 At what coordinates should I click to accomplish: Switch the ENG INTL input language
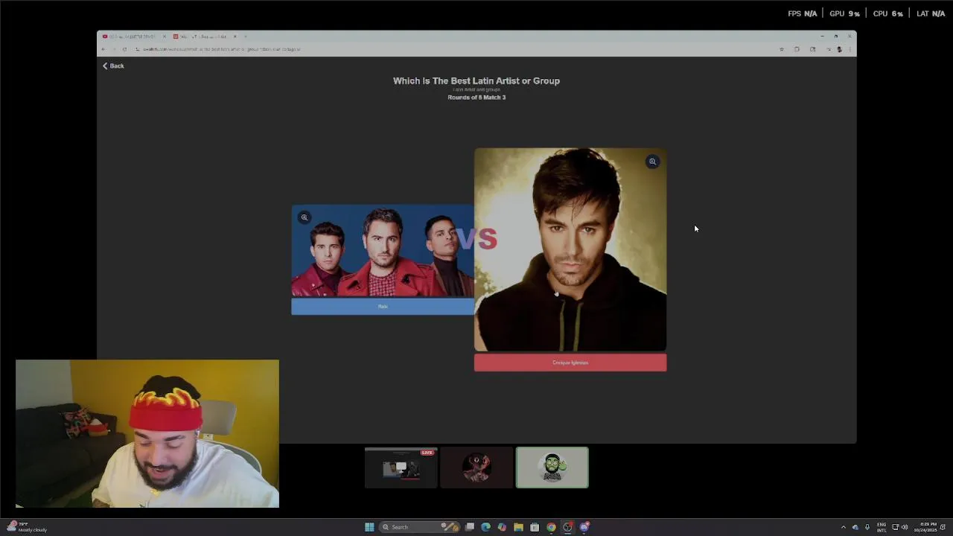[x=882, y=527]
